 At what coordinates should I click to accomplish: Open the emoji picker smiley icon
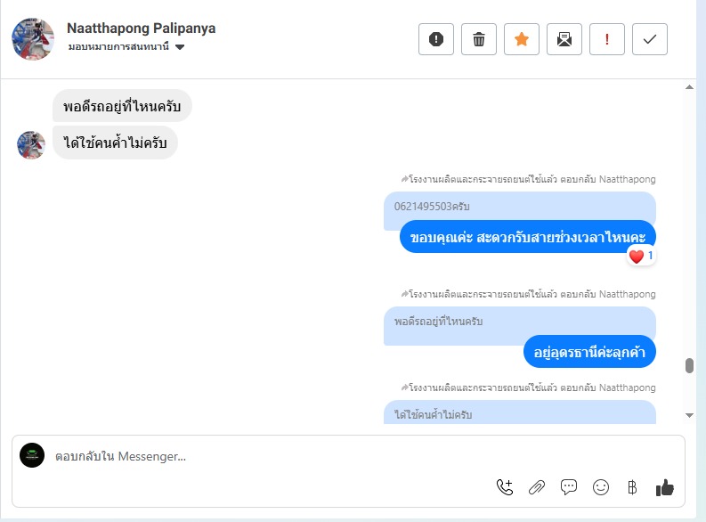pos(601,487)
